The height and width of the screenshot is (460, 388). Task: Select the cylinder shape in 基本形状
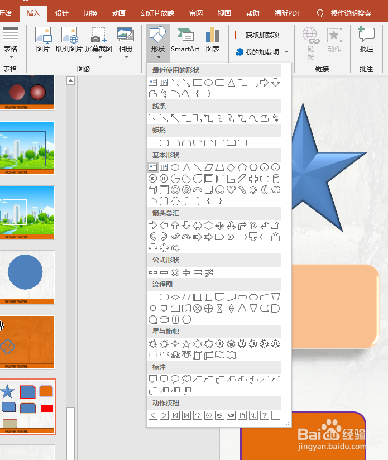[x=276, y=179]
